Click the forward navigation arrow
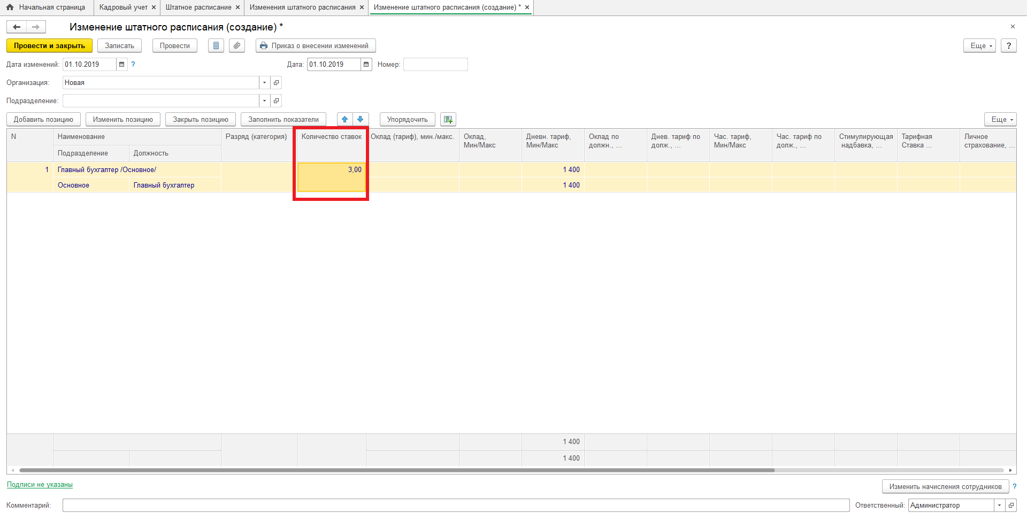1027x513 pixels. click(36, 27)
